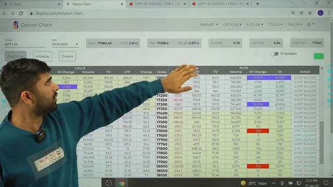Viewport: 333px width, 187px height.
Task: Open the browser zoom magnifier icon
Action: 293,13
